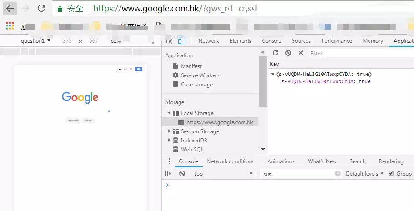This screenshot has height=211, width=414.
Task: Click the green secure lock icon
Action: pos(60,9)
